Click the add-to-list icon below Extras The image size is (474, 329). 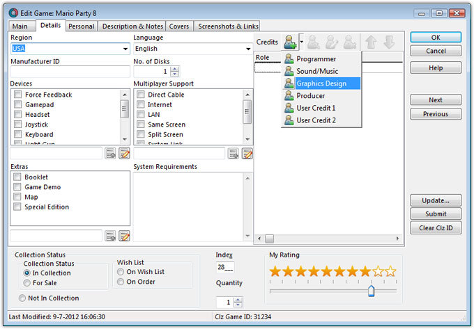(110, 236)
